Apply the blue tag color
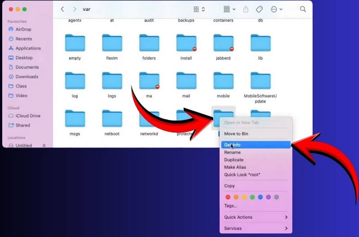 [260, 197]
